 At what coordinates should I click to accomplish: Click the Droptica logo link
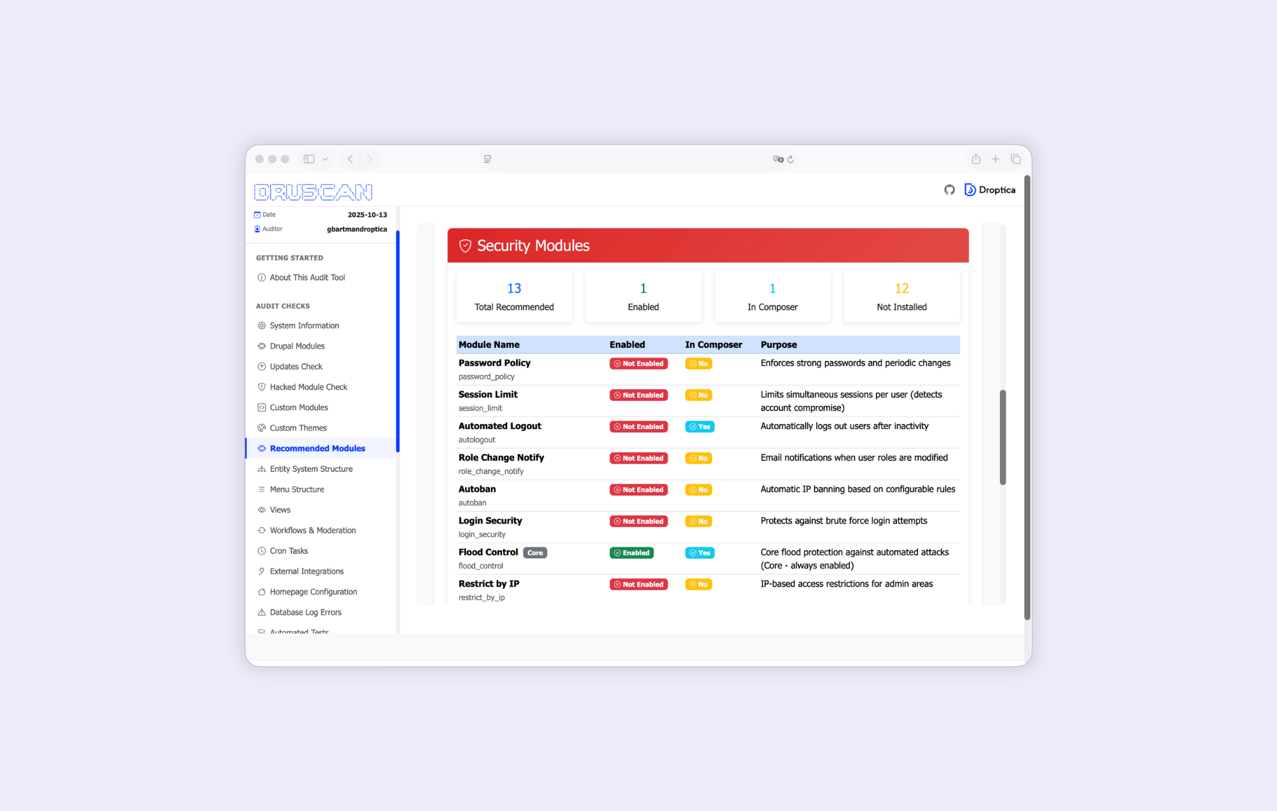(x=990, y=190)
